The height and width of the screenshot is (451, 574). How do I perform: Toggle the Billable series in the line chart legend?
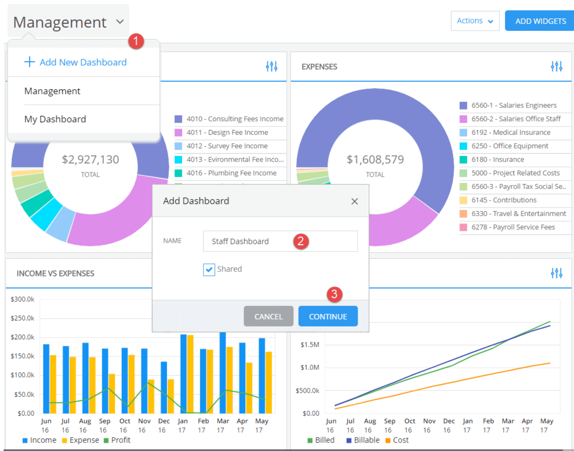pos(363,440)
